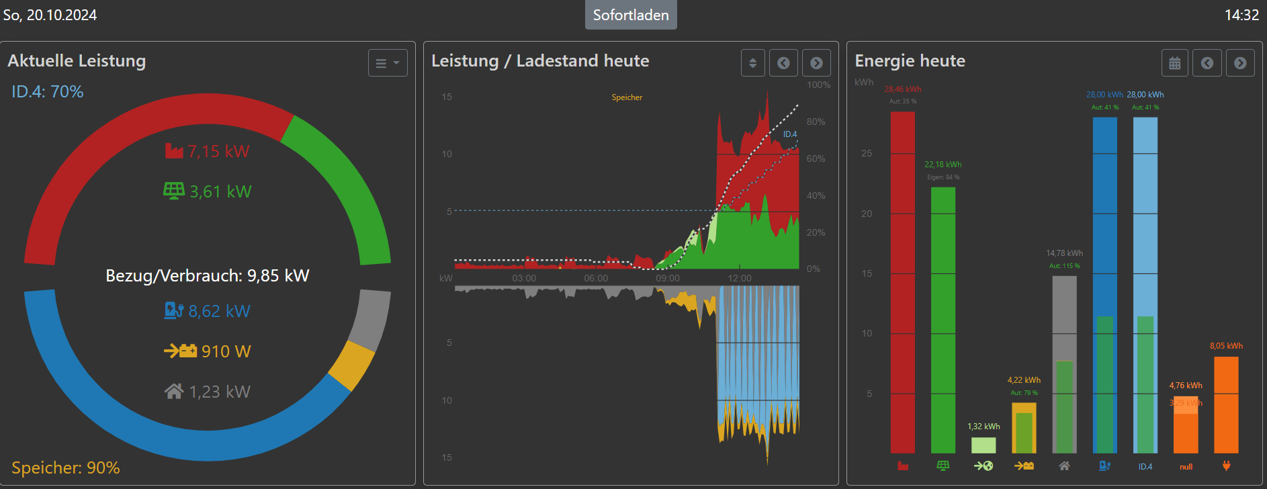Screen dimensions: 1267x489
Task: Click the grey house icon below the bar chart
Action: tap(1064, 465)
